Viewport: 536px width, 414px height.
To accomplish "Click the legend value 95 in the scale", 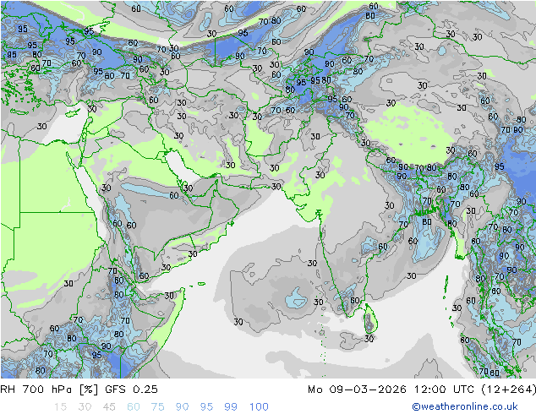I will [206, 407].
